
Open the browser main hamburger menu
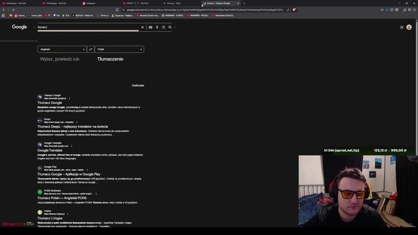(414, 10)
